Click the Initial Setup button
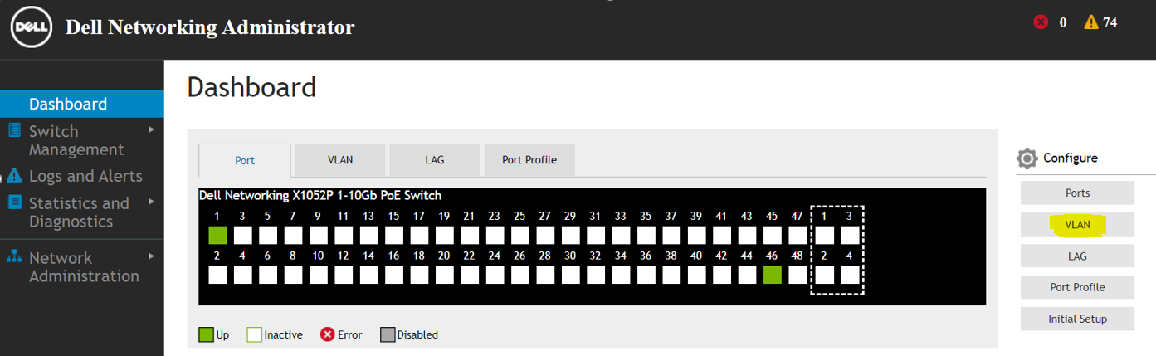The image size is (1156, 356). [1077, 319]
